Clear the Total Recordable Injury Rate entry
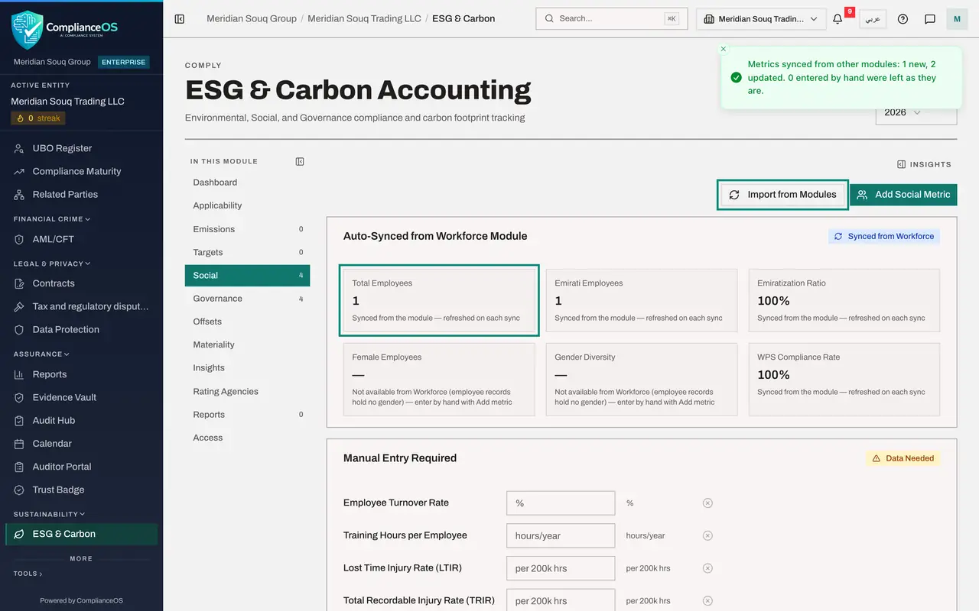The width and height of the screenshot is (979, 611). tap(707, 600)
